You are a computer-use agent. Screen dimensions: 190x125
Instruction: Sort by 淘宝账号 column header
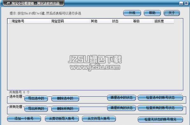coord(30,21)
